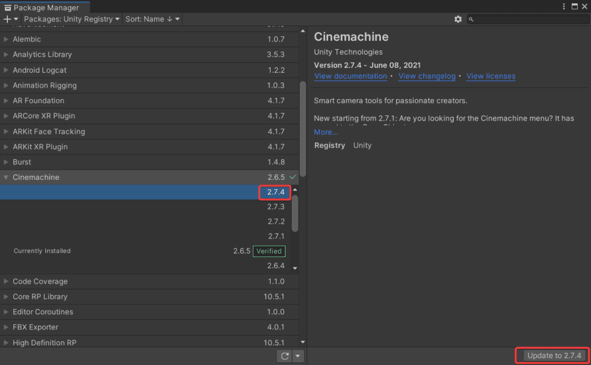This screenshot has height=365, width=591.
Task: Expand the ARCore XR Plugin package
Action: pos(6,116)
